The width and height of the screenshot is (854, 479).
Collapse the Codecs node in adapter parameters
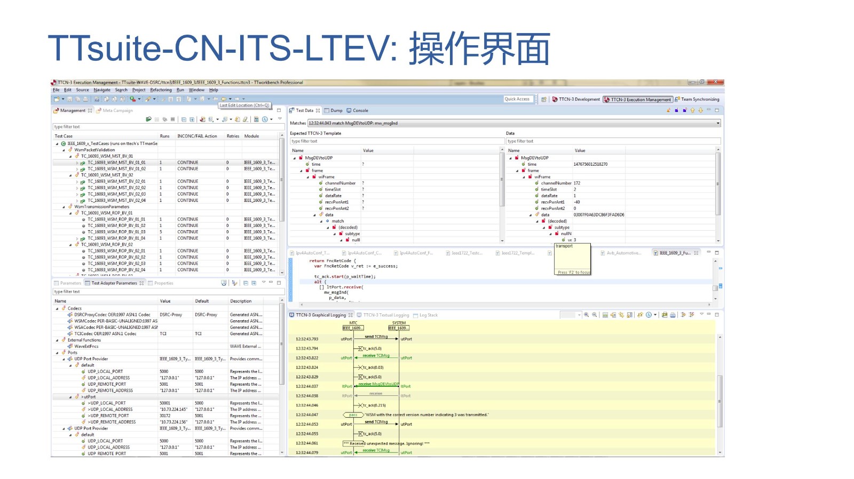(x=57, y=308)
